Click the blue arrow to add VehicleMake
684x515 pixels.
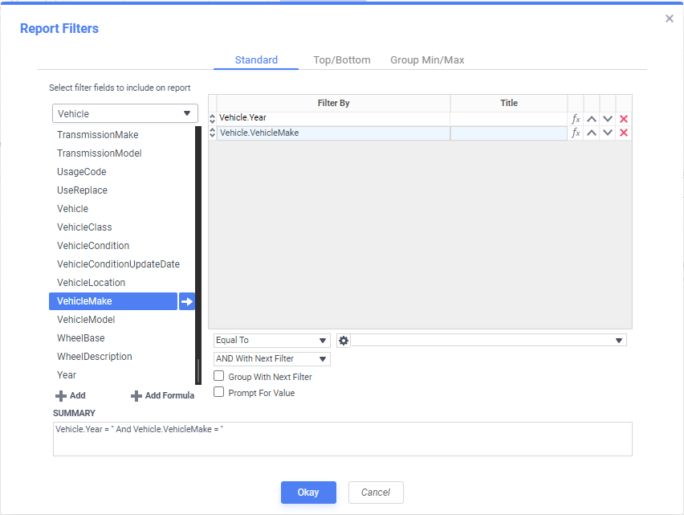[187, 301]
